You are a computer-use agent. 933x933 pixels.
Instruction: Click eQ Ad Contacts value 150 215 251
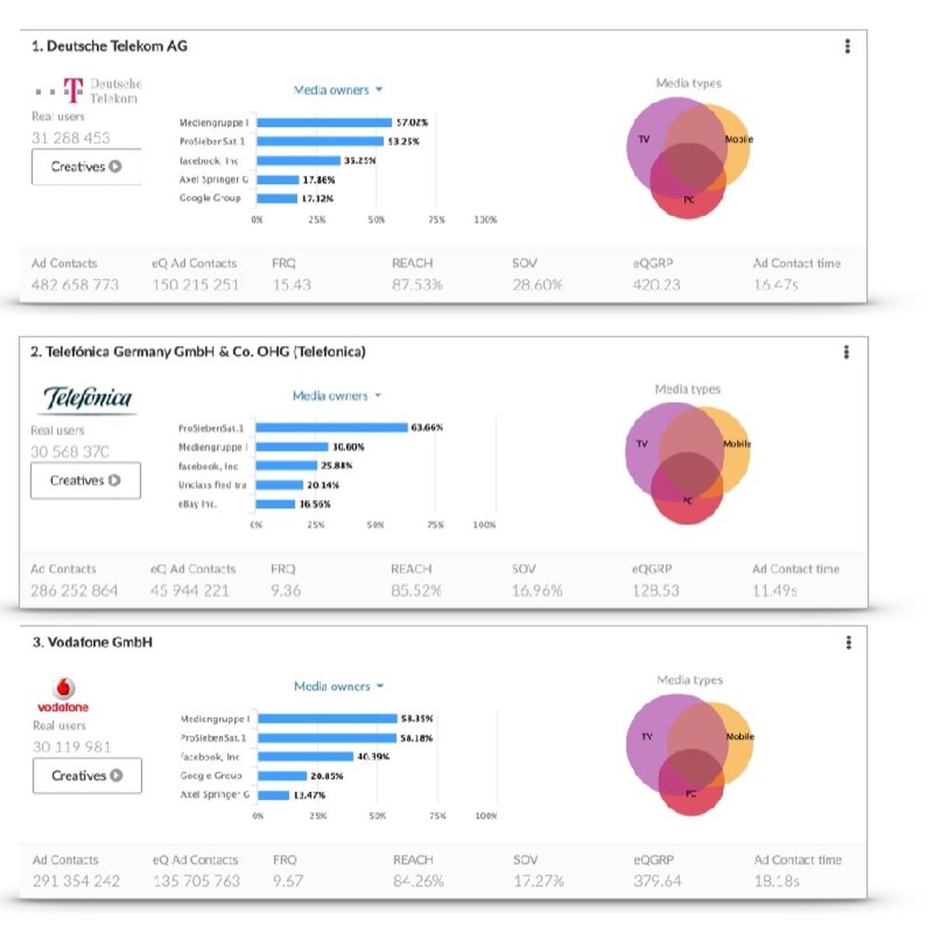pos(195,285)
